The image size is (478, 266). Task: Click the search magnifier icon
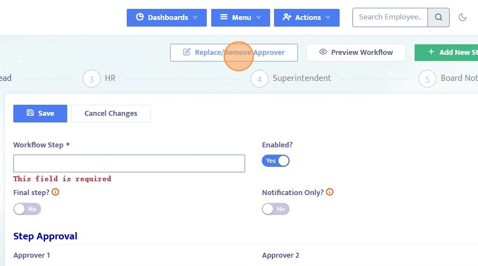(x=439, y=17)
